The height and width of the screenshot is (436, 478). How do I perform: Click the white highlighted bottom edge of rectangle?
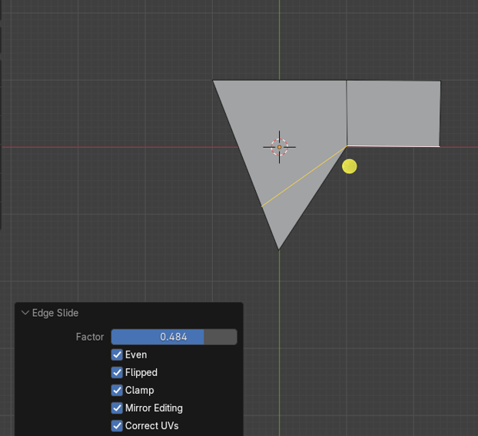click(393, 145)
